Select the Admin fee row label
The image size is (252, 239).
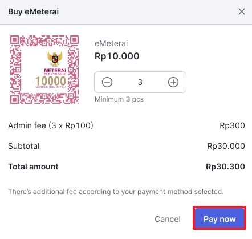51,125
